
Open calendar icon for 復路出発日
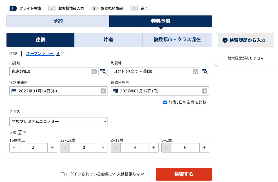click(x=115, y=91)
